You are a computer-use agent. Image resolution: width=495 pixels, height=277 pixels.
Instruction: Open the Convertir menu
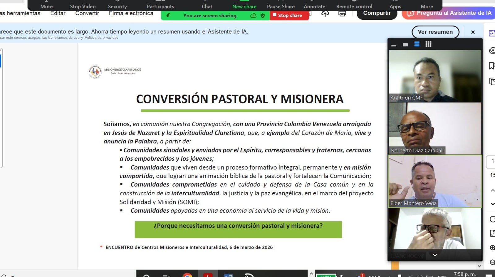click(x=87, y=13)
